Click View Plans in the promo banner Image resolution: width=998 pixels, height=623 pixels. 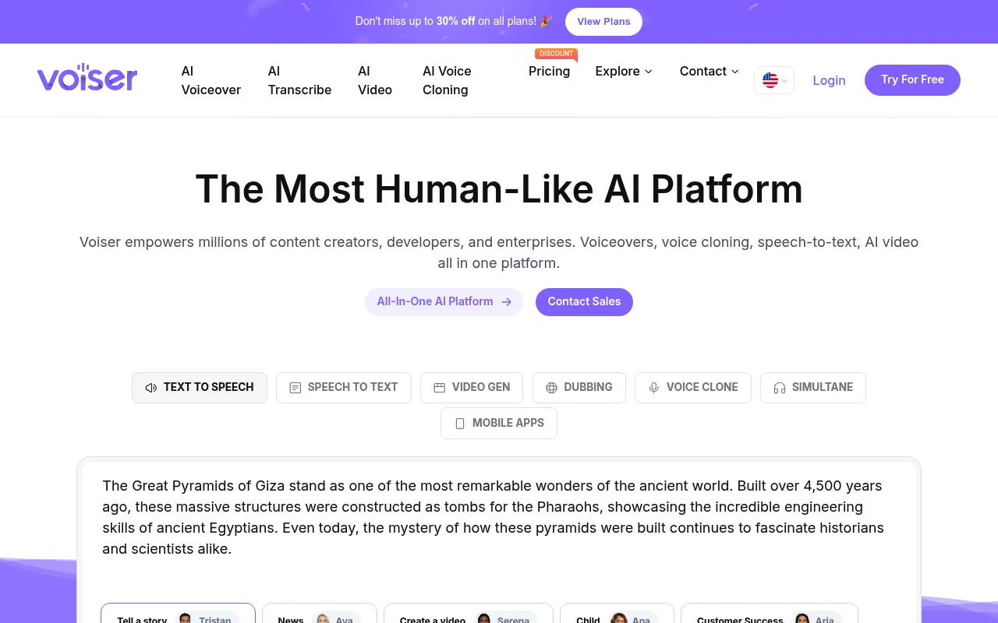(603, 22)
